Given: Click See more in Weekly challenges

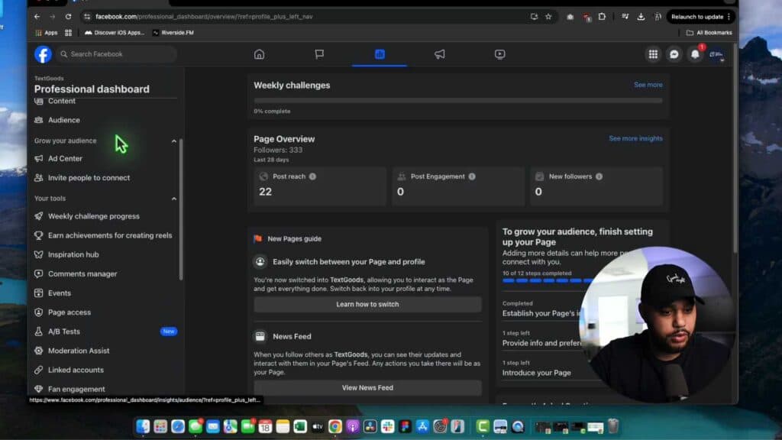Looking at the screenshot, I should click(x=648, y=85).
